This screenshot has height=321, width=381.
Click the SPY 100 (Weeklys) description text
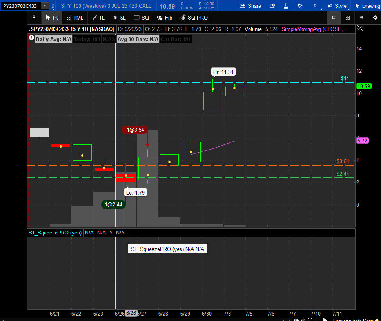click(x=106, y=6)
